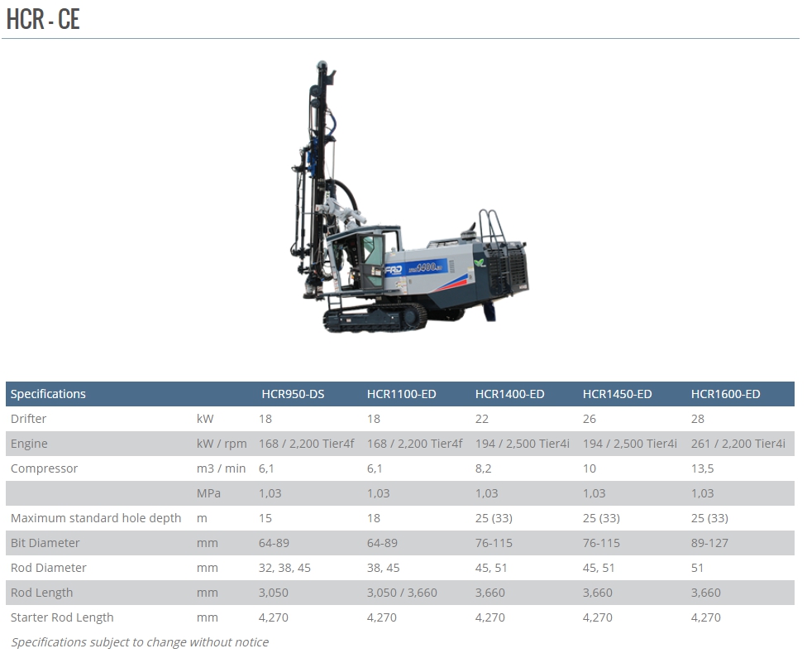Click hole depth 15 for HCR950-DS
807x658 pixels.
tap(265, 518)
